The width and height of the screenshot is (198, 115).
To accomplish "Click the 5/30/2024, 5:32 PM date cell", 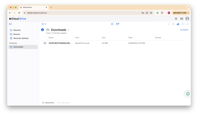I will pos(137,43).
